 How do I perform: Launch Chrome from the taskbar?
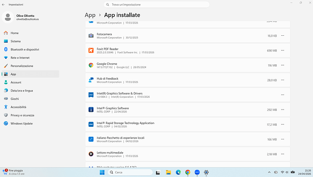click(188, 172)
